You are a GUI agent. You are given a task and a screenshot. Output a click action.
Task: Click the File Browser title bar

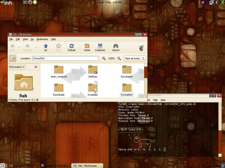(x=72, y=35)
